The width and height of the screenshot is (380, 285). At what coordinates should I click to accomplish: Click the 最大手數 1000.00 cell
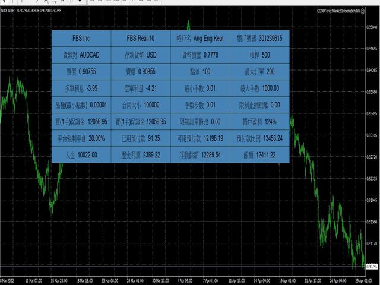260,88
